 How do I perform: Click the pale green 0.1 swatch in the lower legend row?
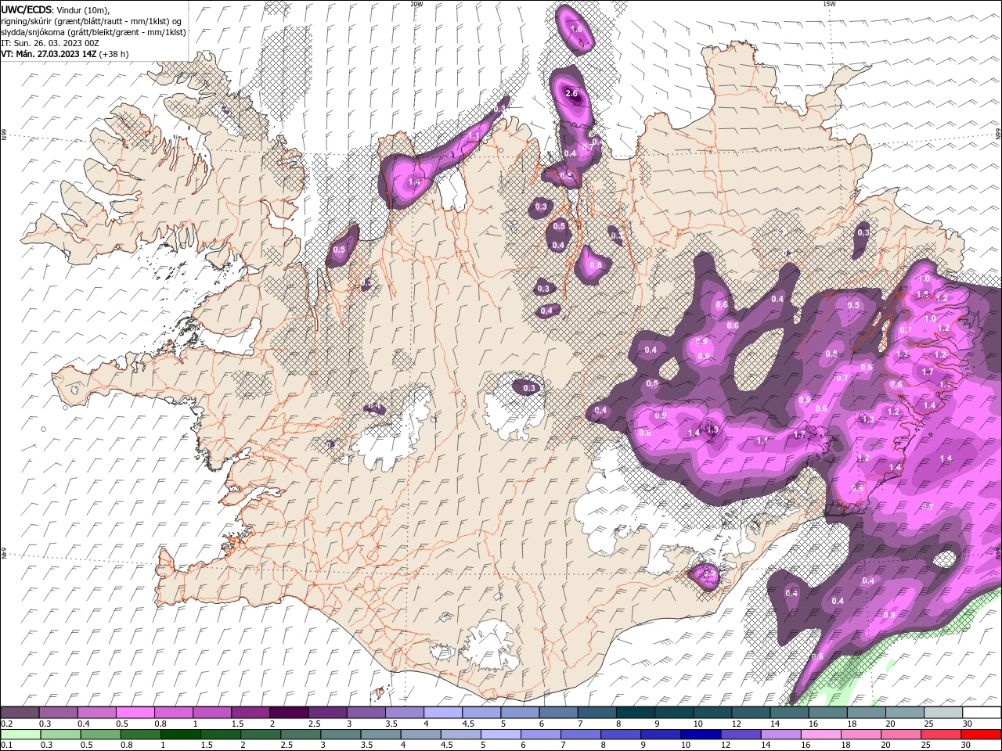pyautogui.click(x=21, y=734)
